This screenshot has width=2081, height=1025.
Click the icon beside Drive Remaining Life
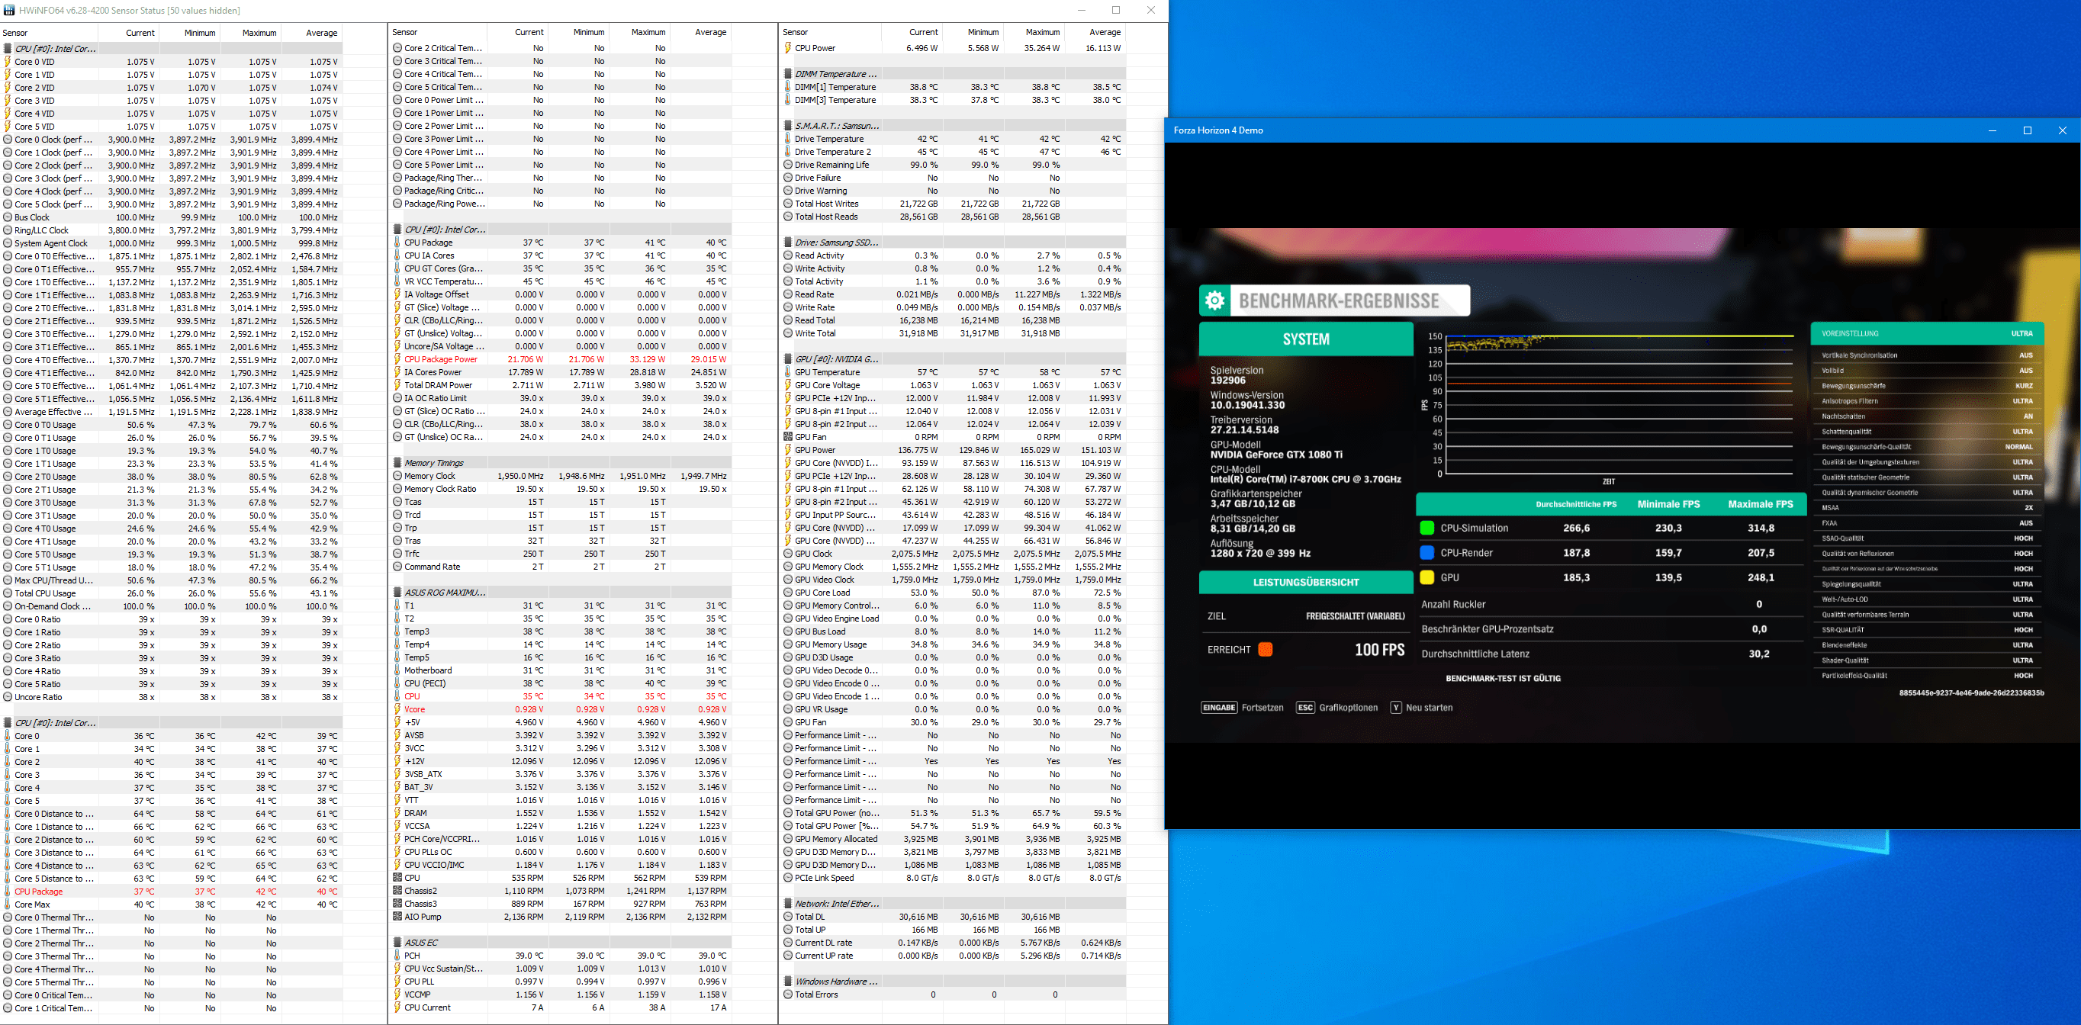788,165
